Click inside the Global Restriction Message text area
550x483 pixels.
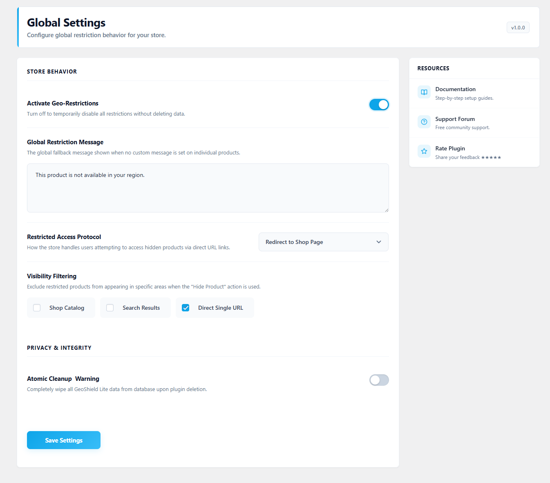pos(208,188)
